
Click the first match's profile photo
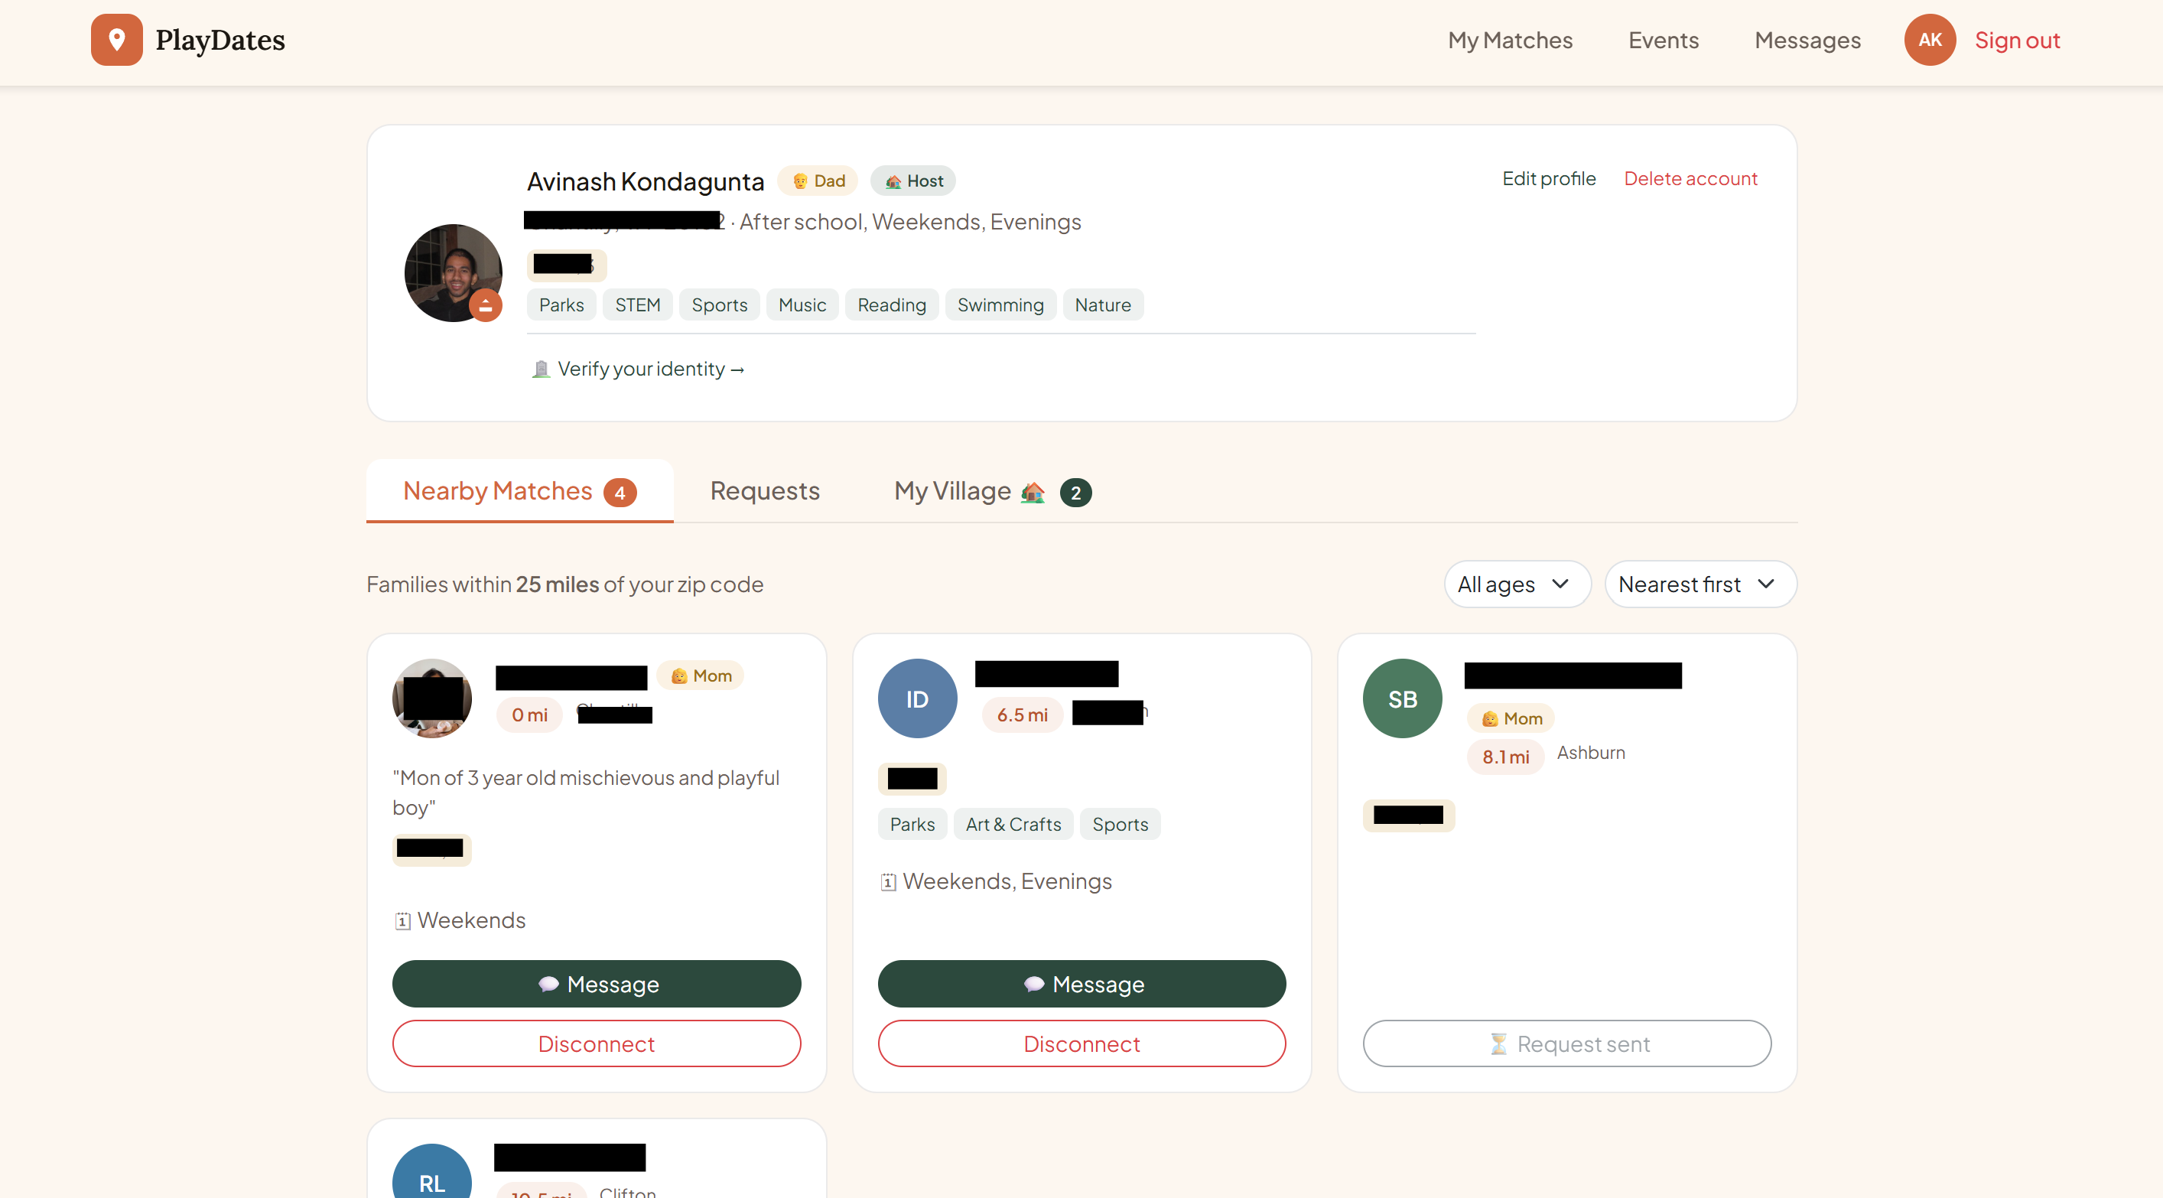431,698
